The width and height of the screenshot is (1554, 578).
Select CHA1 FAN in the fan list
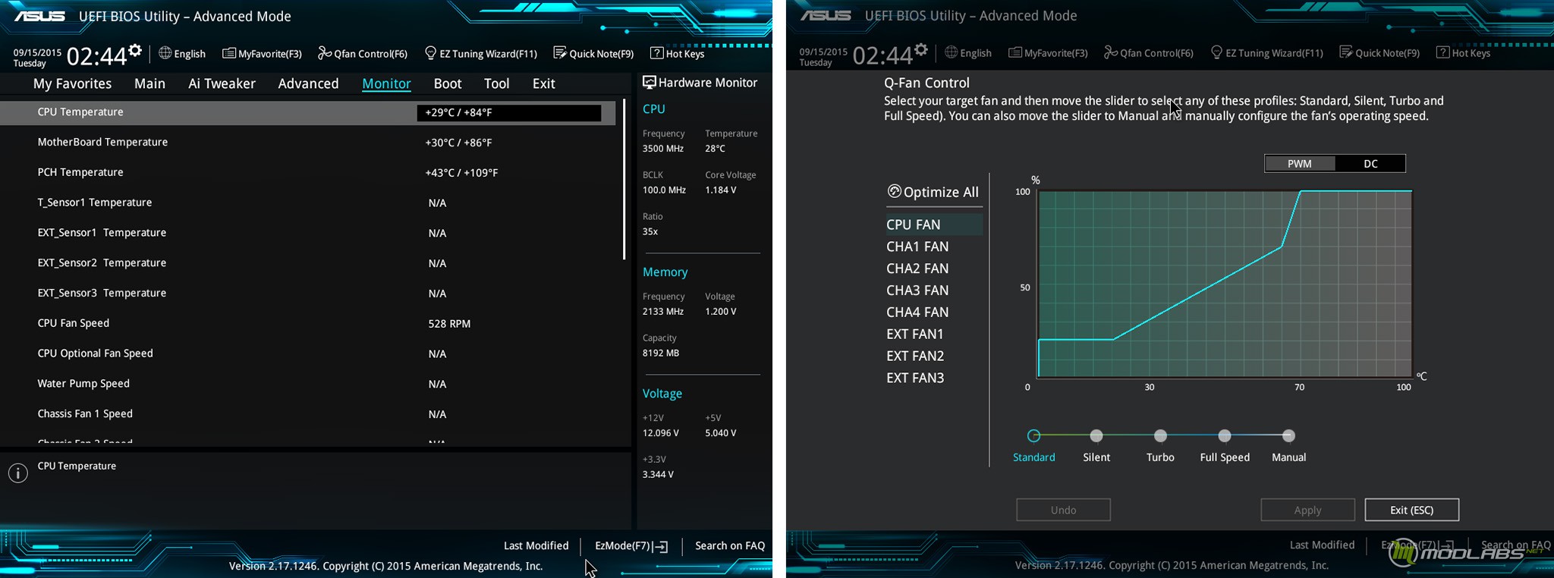click(x=917, y=247)
